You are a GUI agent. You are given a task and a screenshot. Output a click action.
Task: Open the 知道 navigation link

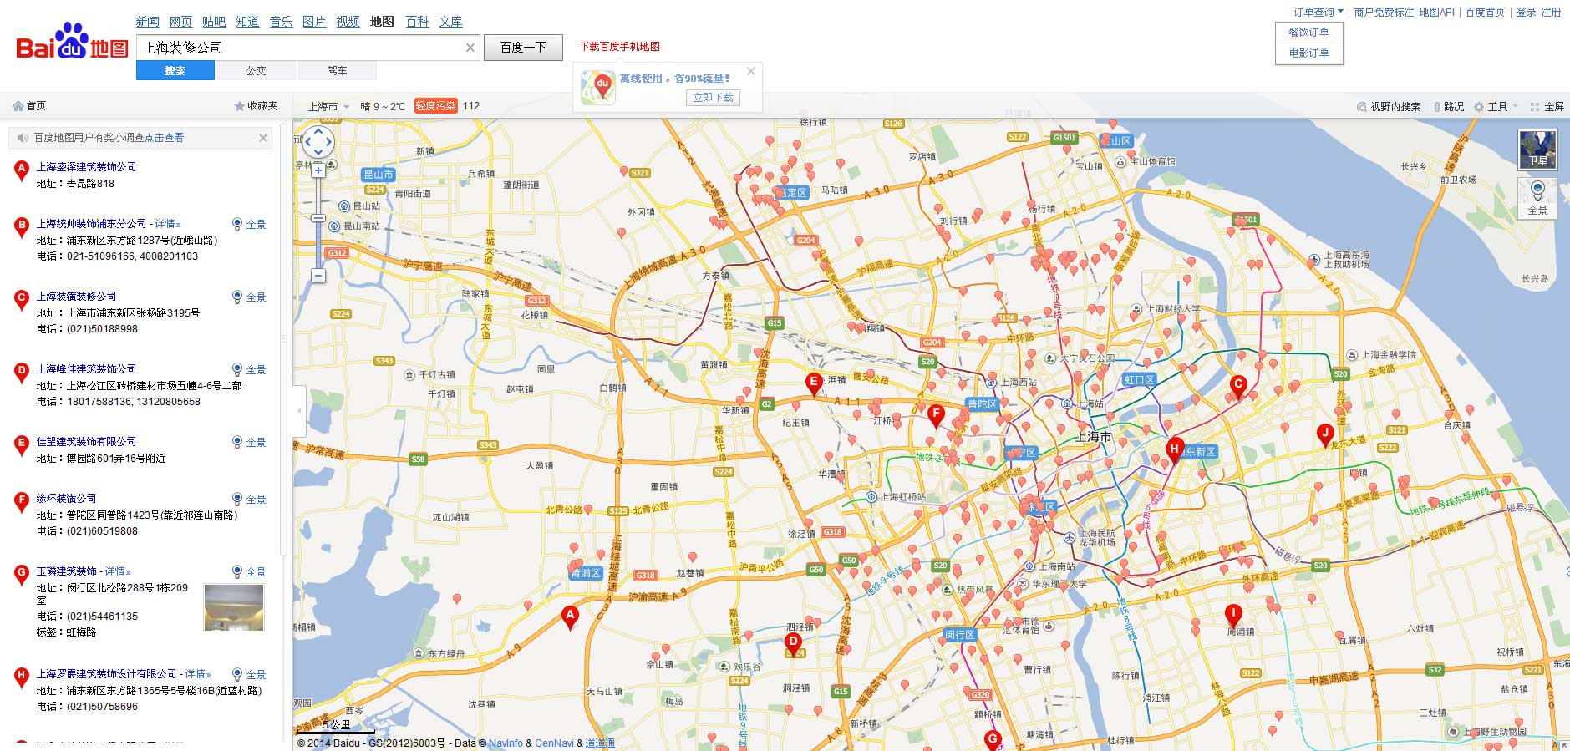pyautogui.click(x=247, y=22)
